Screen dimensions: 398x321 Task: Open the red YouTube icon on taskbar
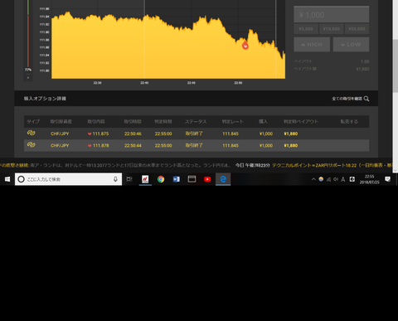(207, 179)
